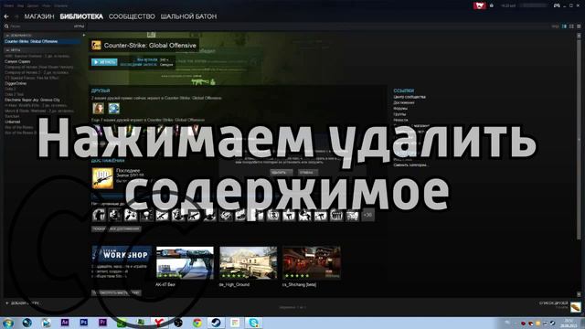This screenshot has width=585, height=329.
Task: Click the library search field
Action: 39,27
